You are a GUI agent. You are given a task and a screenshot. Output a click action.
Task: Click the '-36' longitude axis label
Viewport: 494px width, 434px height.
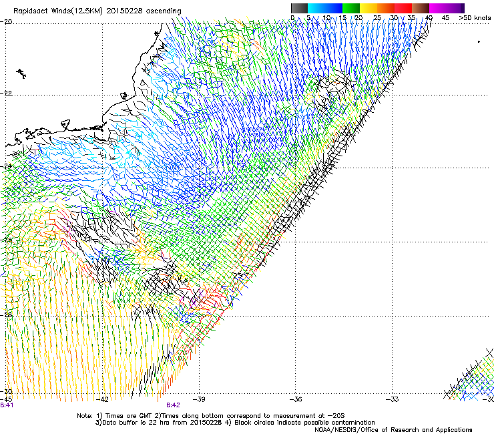coord(296,399)
